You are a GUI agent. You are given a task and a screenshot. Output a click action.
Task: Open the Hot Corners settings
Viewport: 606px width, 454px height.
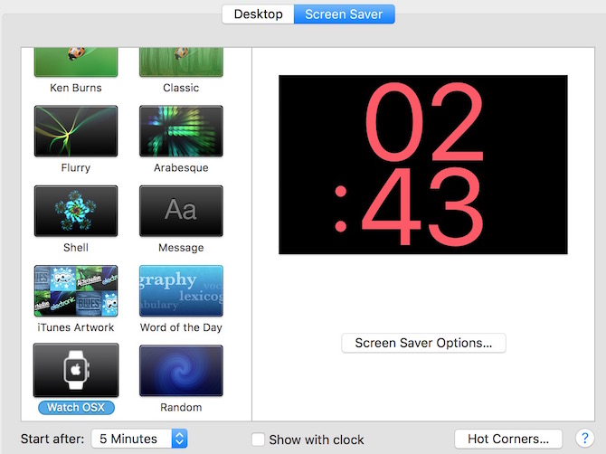coord(508,439)
